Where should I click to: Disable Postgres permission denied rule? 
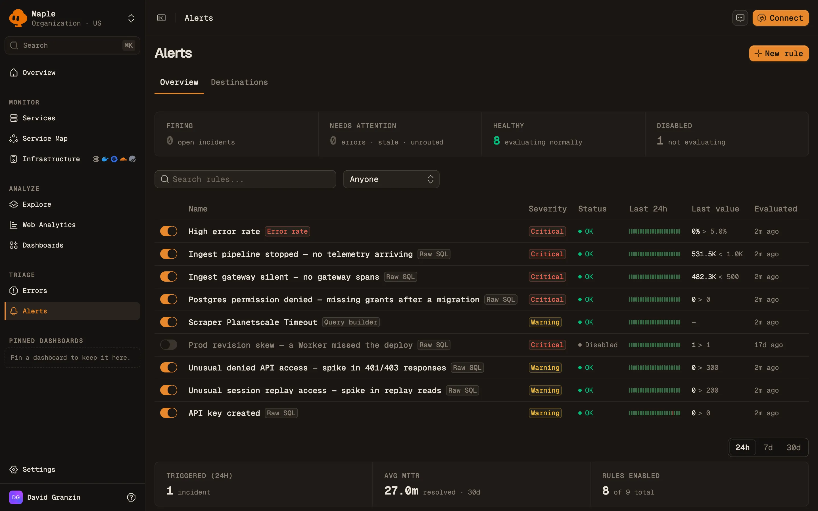[169, 299]
